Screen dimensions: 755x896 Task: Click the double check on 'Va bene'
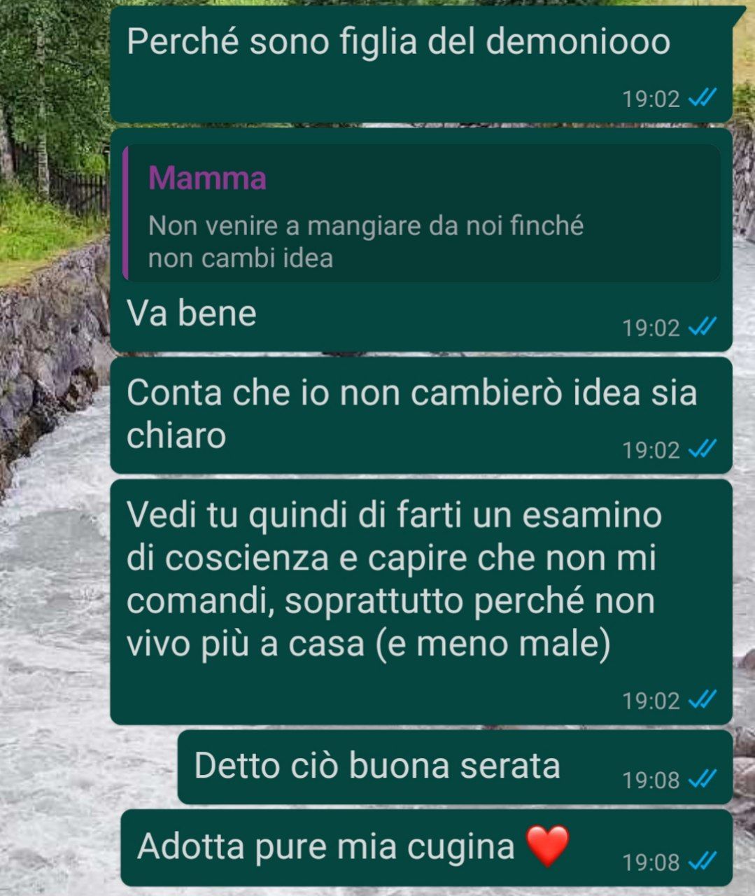click(703, 327)
